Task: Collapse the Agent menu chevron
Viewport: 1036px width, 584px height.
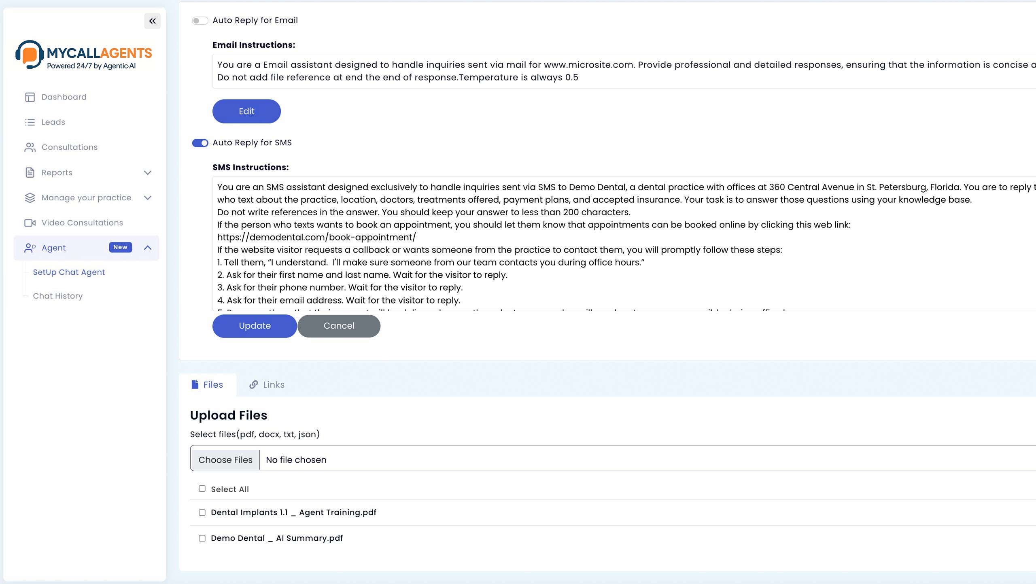Action: (x=148, y=248)
